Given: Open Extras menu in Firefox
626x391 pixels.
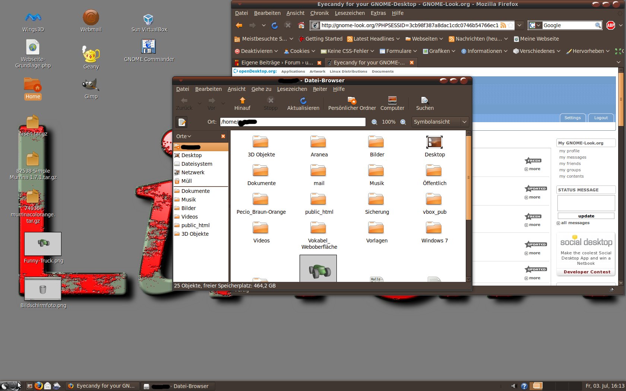Looking at the screenshot, I should (378, 13).
